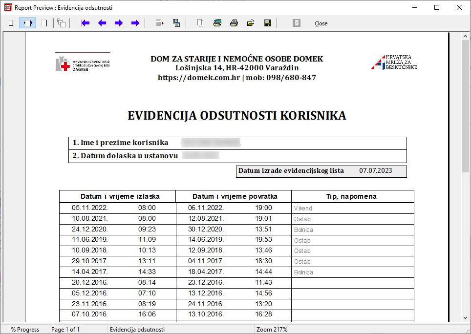This screenshot has height=334, width=471.
Task: Click the copy page icon
Action: tap(200, 23)
